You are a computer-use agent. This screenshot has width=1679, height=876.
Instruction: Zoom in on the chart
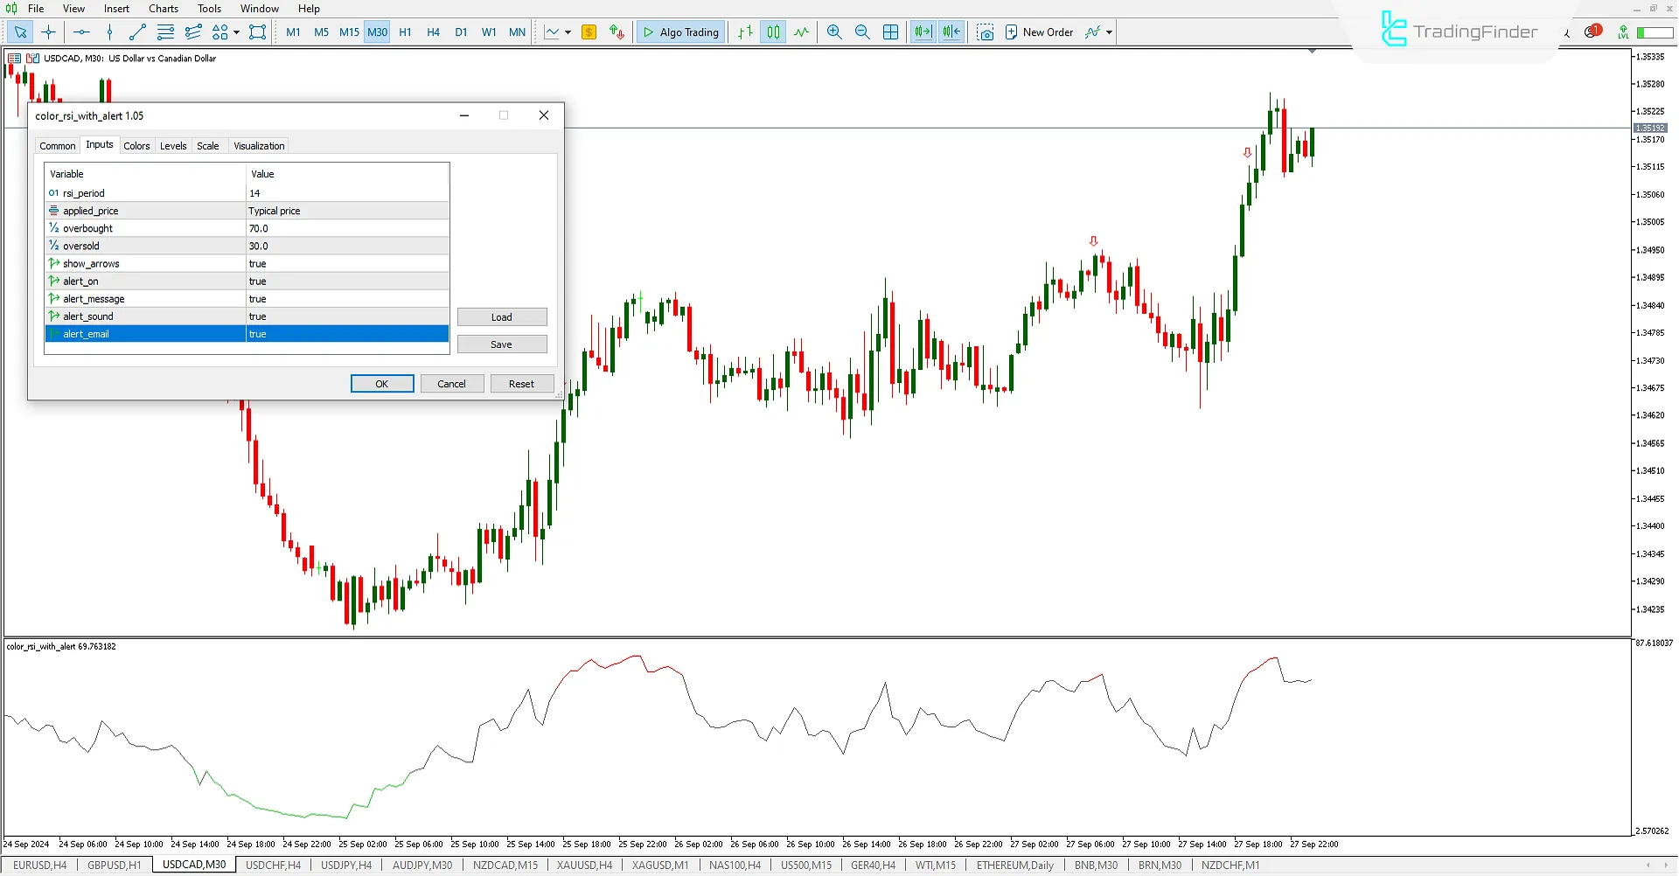(x=833, y=31)
